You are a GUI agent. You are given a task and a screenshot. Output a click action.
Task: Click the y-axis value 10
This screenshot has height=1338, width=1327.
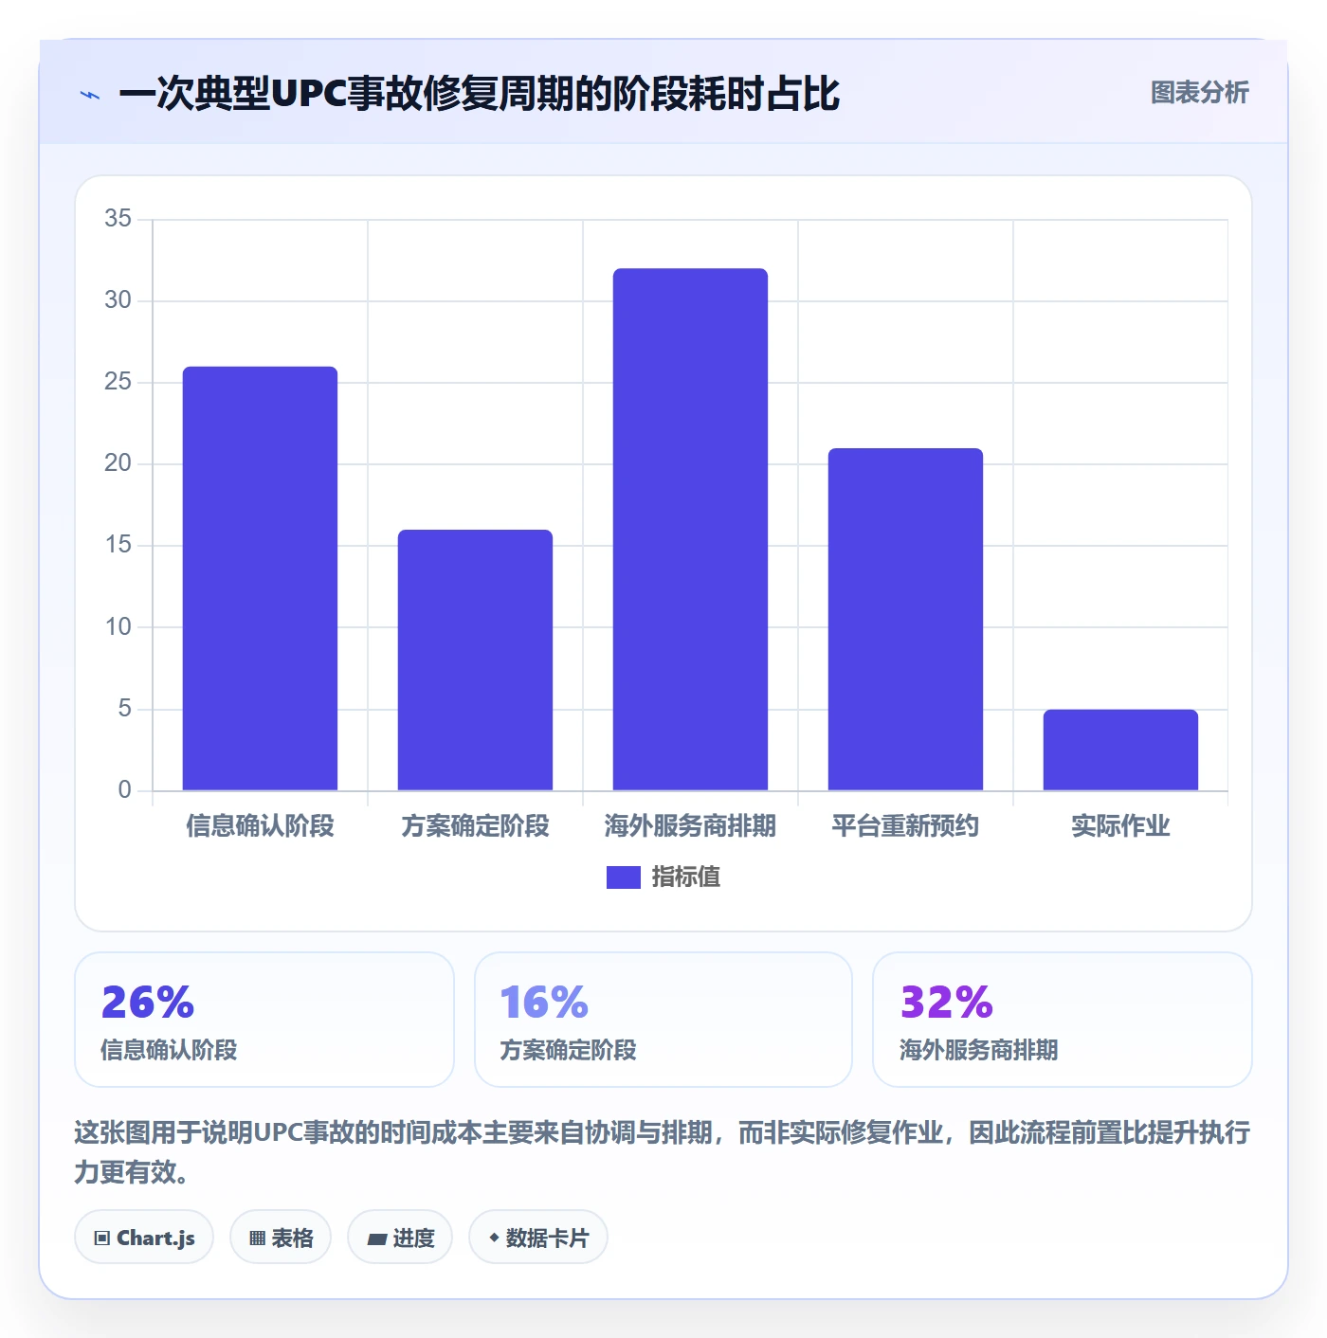tap(118, 626)
